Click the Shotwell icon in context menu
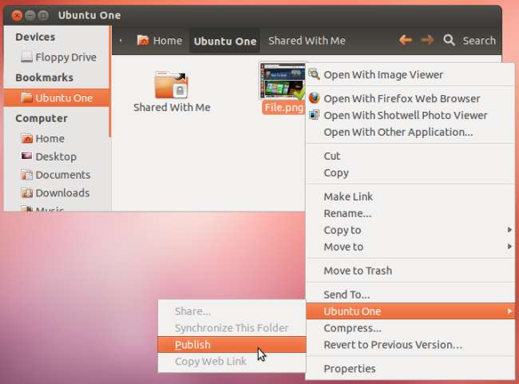 314,115
